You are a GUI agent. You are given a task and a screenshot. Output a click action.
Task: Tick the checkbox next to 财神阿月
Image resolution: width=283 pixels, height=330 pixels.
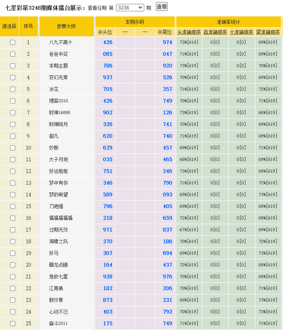tap(13, 125)
